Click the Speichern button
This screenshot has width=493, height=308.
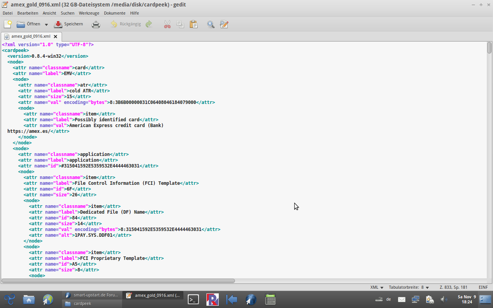(x=69, y=24)
